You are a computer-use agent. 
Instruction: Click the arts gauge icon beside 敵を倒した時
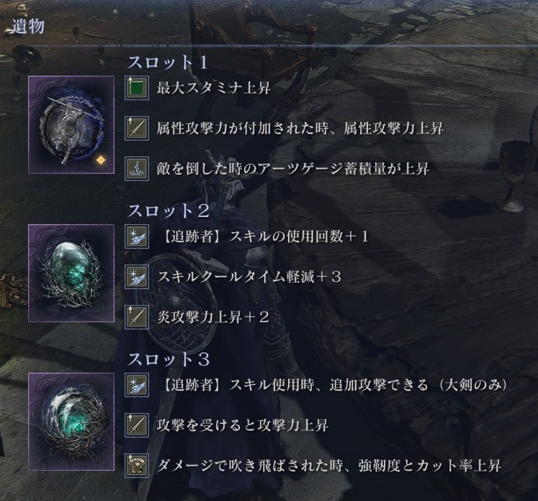[137, 169]
